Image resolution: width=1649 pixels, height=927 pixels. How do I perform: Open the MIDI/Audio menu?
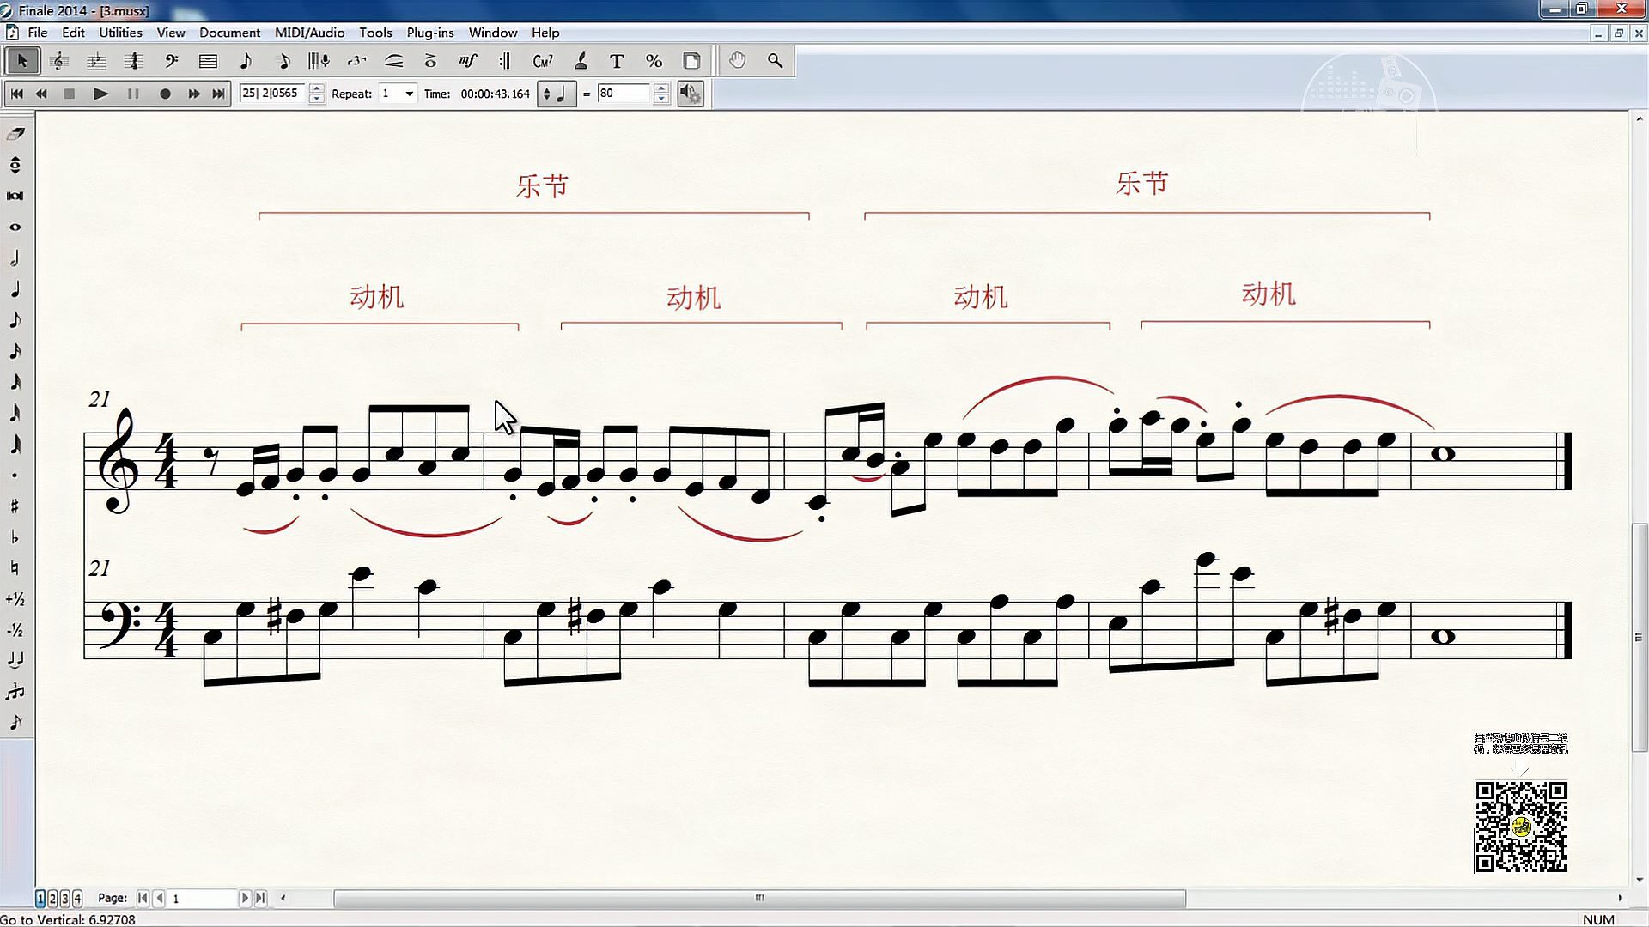309,32
